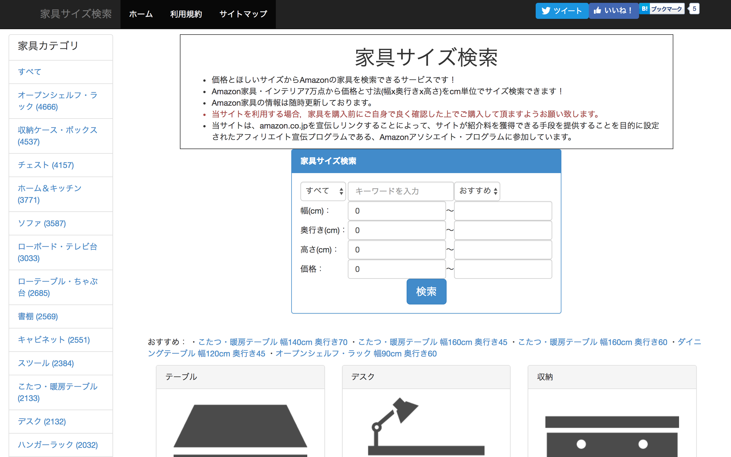The height and width of the screenshot is (457, 731).
Task: Select the ホーム navigation item
Action: coord(141,14)
